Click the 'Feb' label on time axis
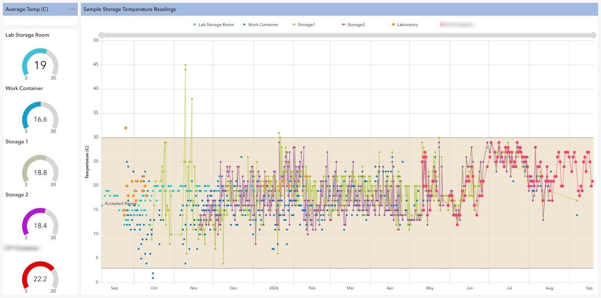Screen dimensions: 601x298 tap(312, 288)
